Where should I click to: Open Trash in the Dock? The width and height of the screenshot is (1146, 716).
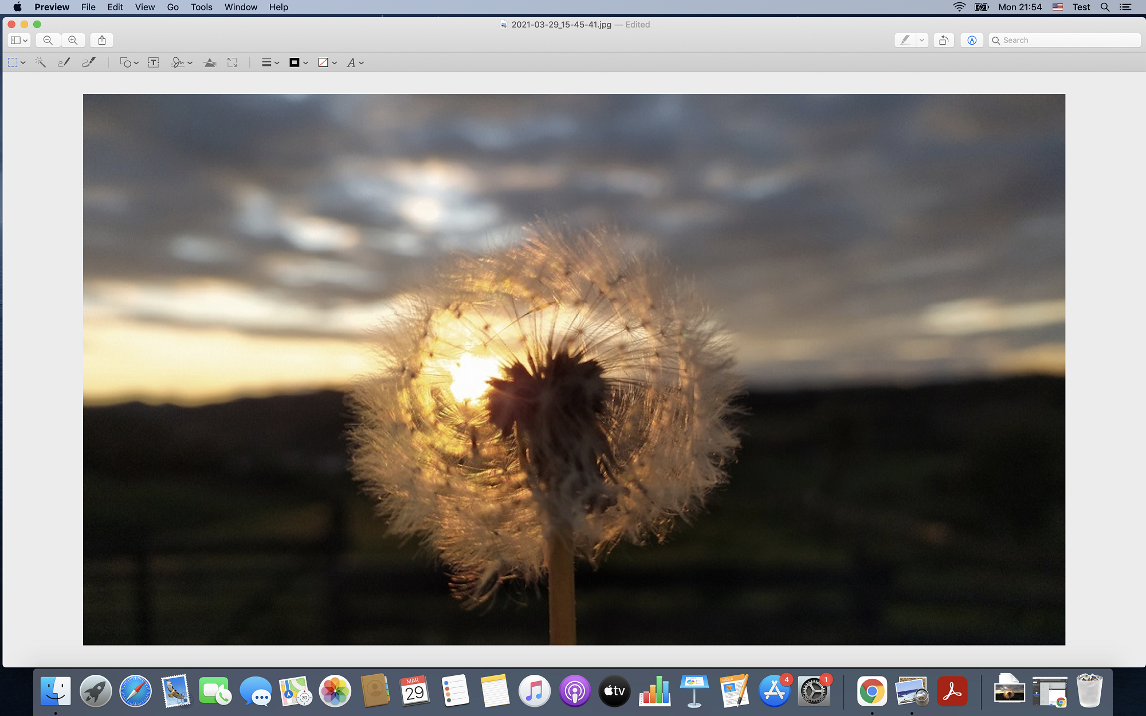(1089, 691)
